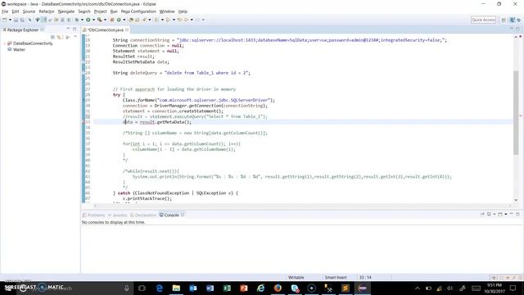524x295 pixels.
Task: Expand the New Java Class dropdown
Action: pyautogui.click(x=124, y=20)
